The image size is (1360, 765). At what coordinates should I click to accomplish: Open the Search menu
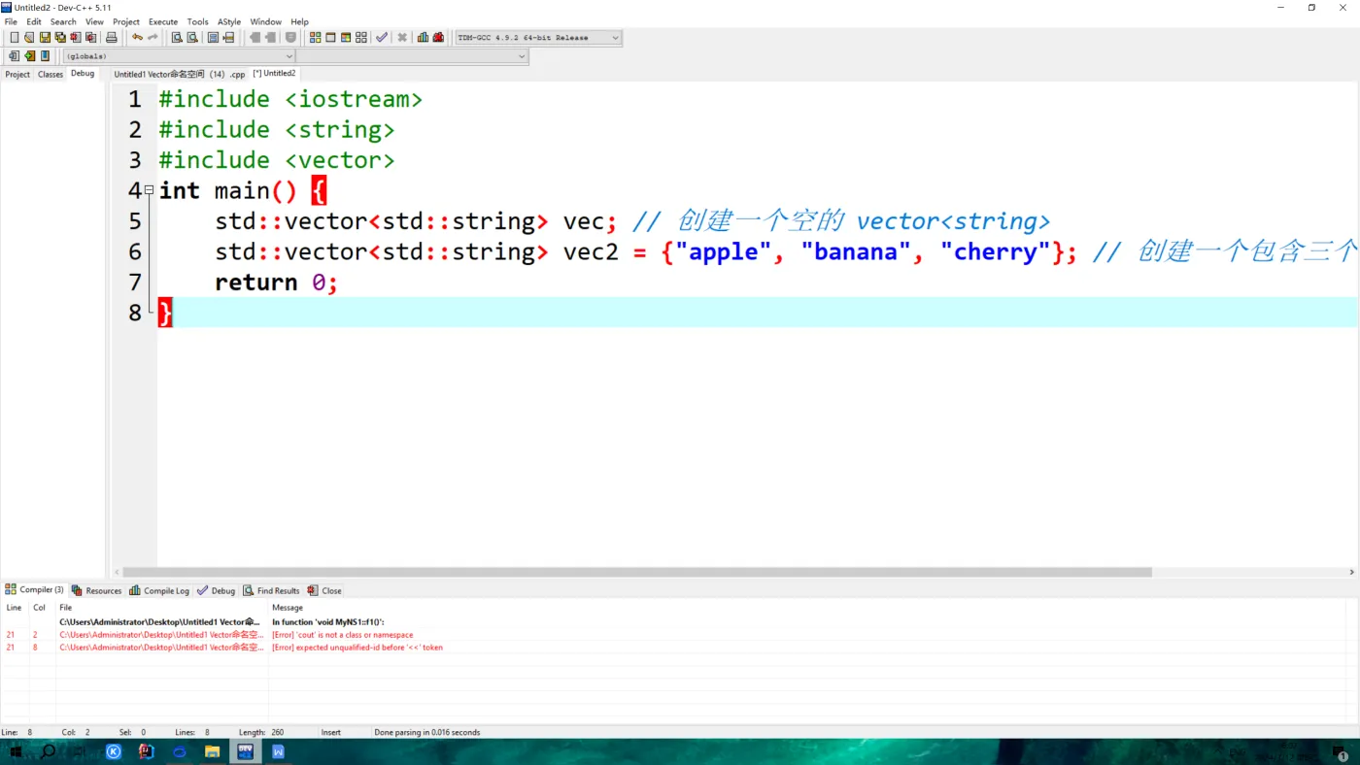pyautogui.click(x=63, y=21)
